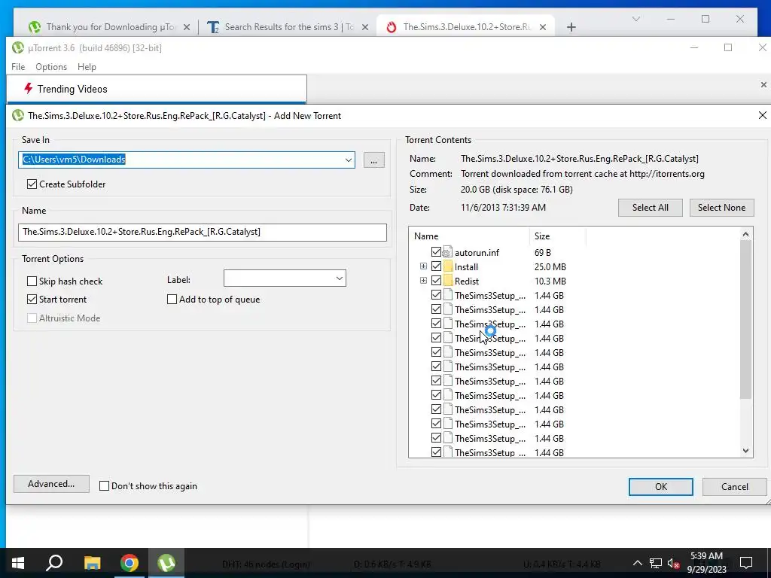Click the file list scroll down arrow
The width and height of the screenshot is (771, 578).
[x=745, y=451]
